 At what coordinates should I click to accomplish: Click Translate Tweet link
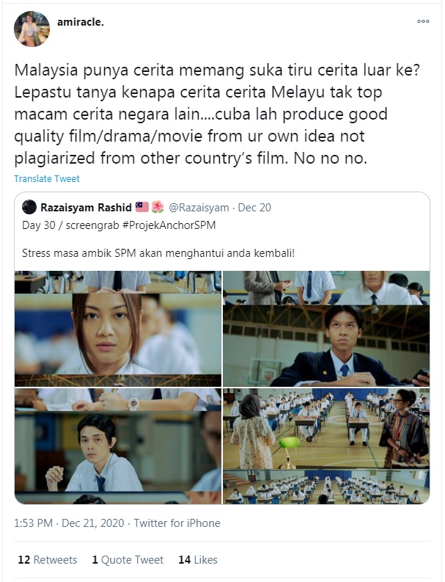[47, 179]
